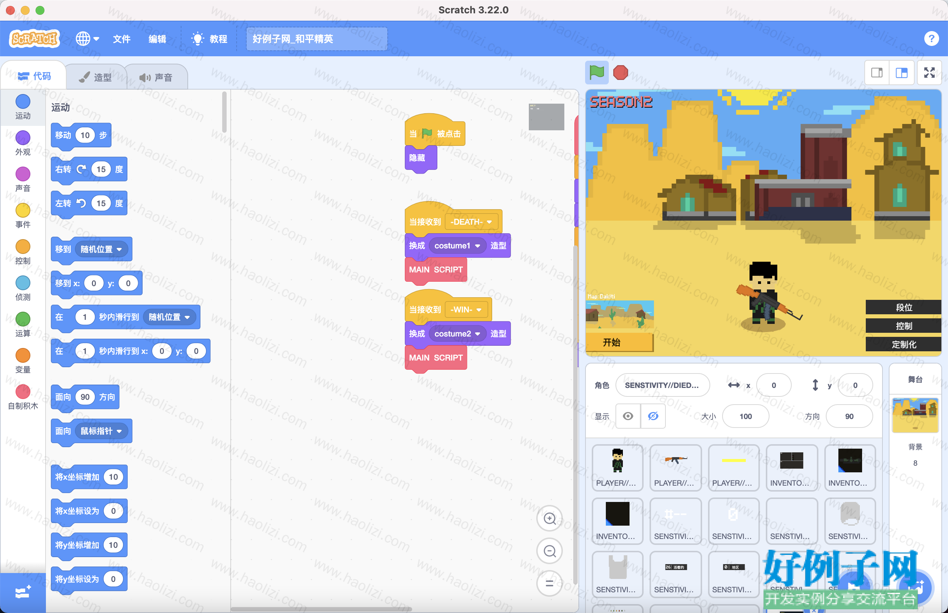Select the 声音 block category circle

(x=23, y=174)
